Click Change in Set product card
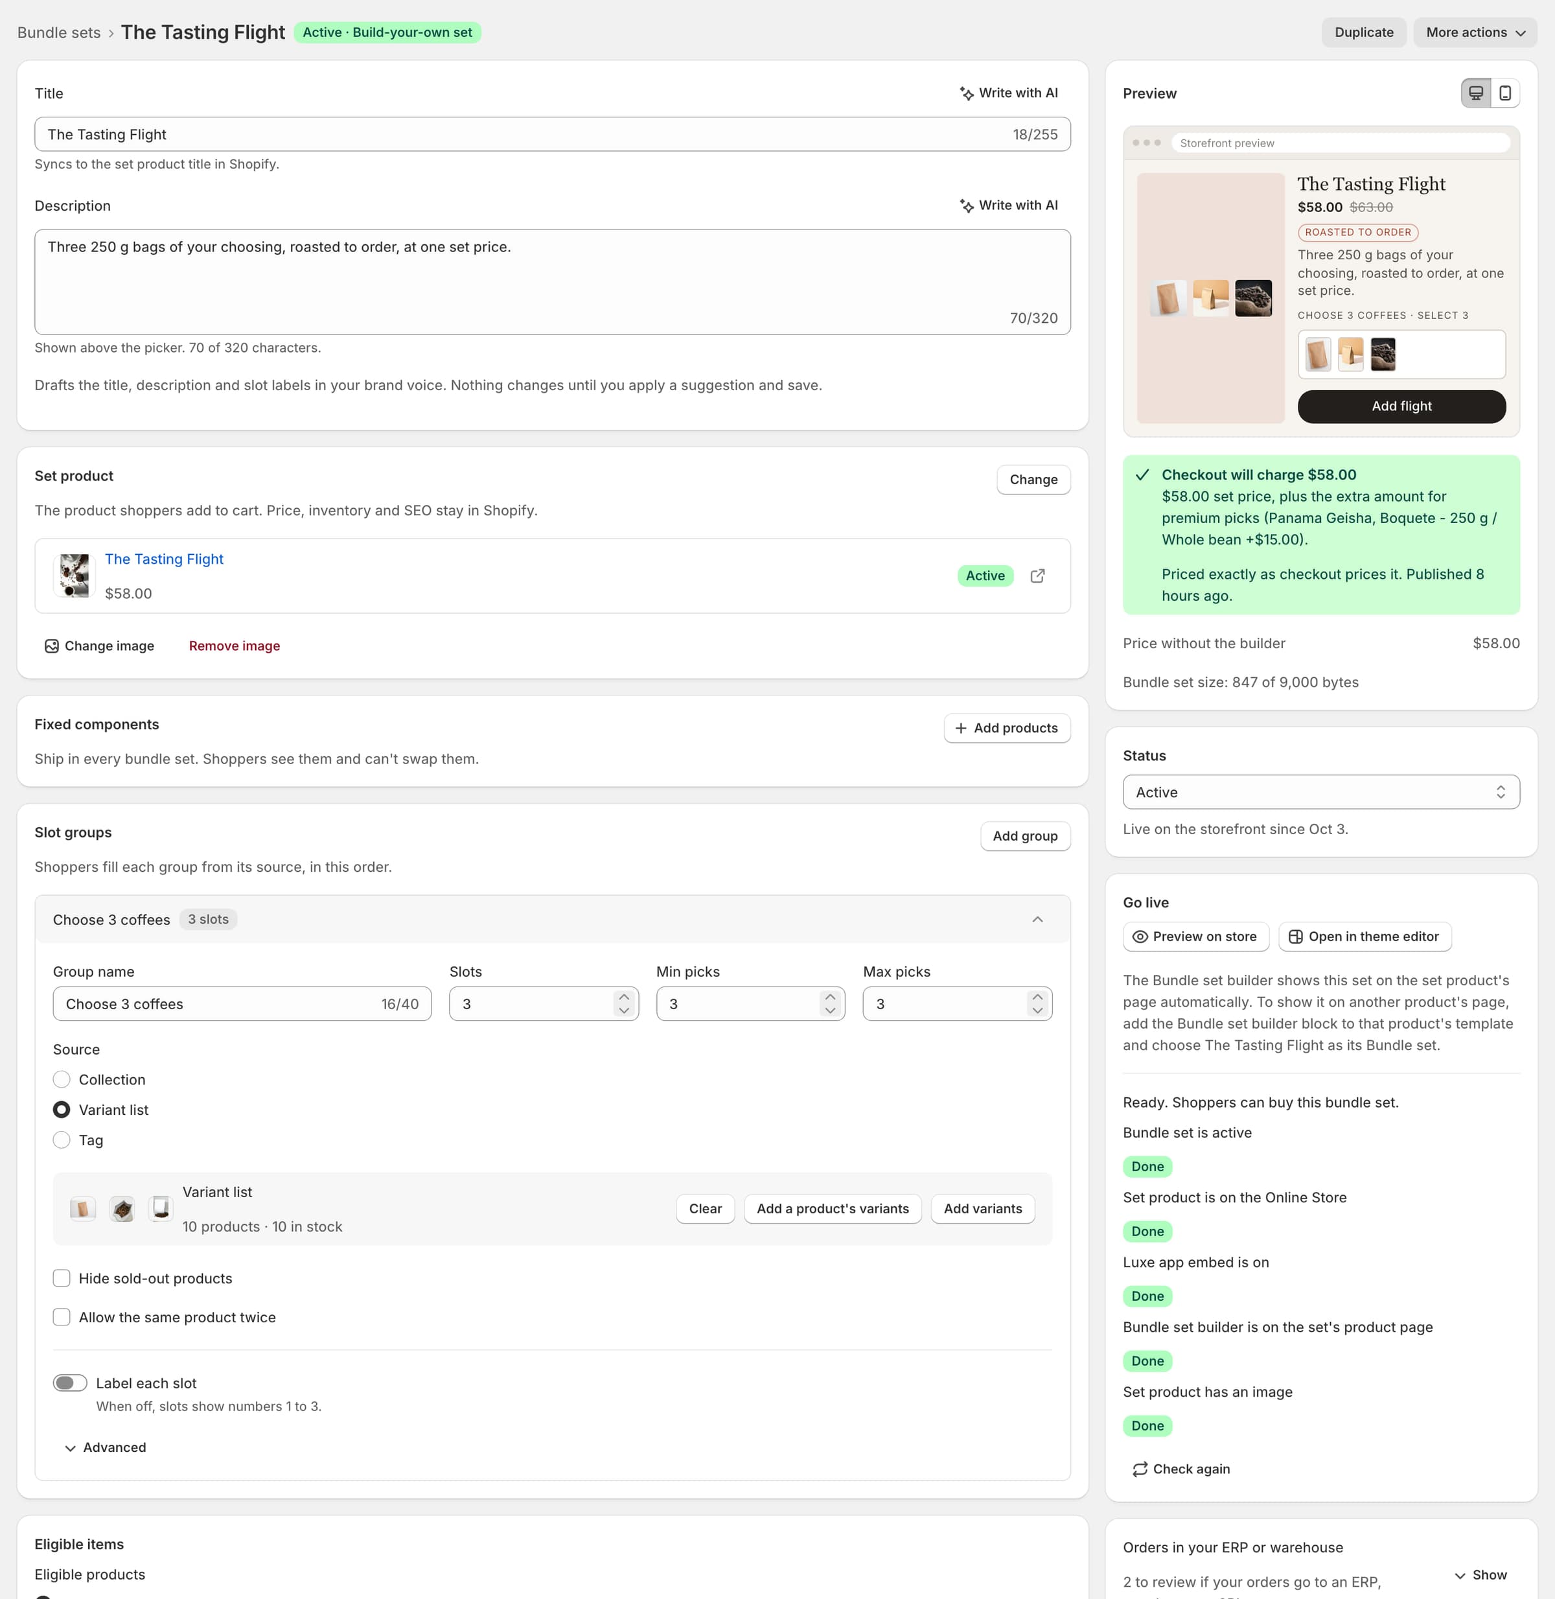 click(x=1033, y=480)
